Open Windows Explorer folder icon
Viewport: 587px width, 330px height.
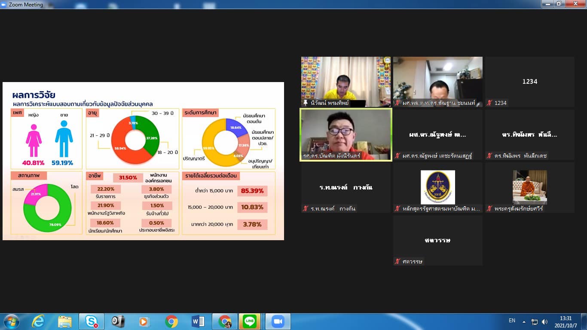tap(65, 321)
